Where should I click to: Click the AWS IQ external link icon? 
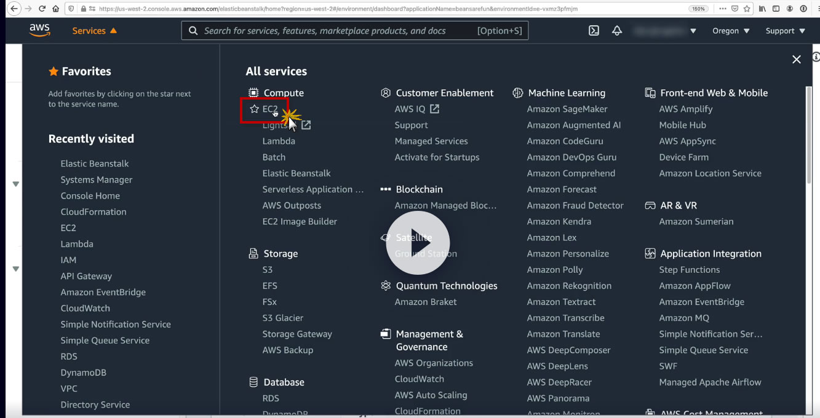point(434,109)
